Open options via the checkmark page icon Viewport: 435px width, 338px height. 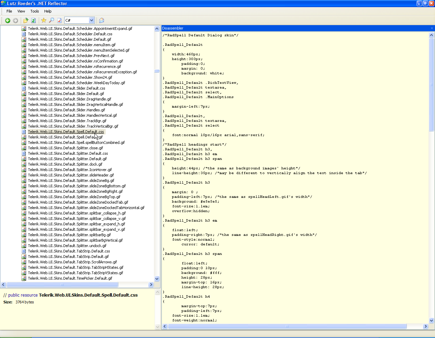(59, 20)
